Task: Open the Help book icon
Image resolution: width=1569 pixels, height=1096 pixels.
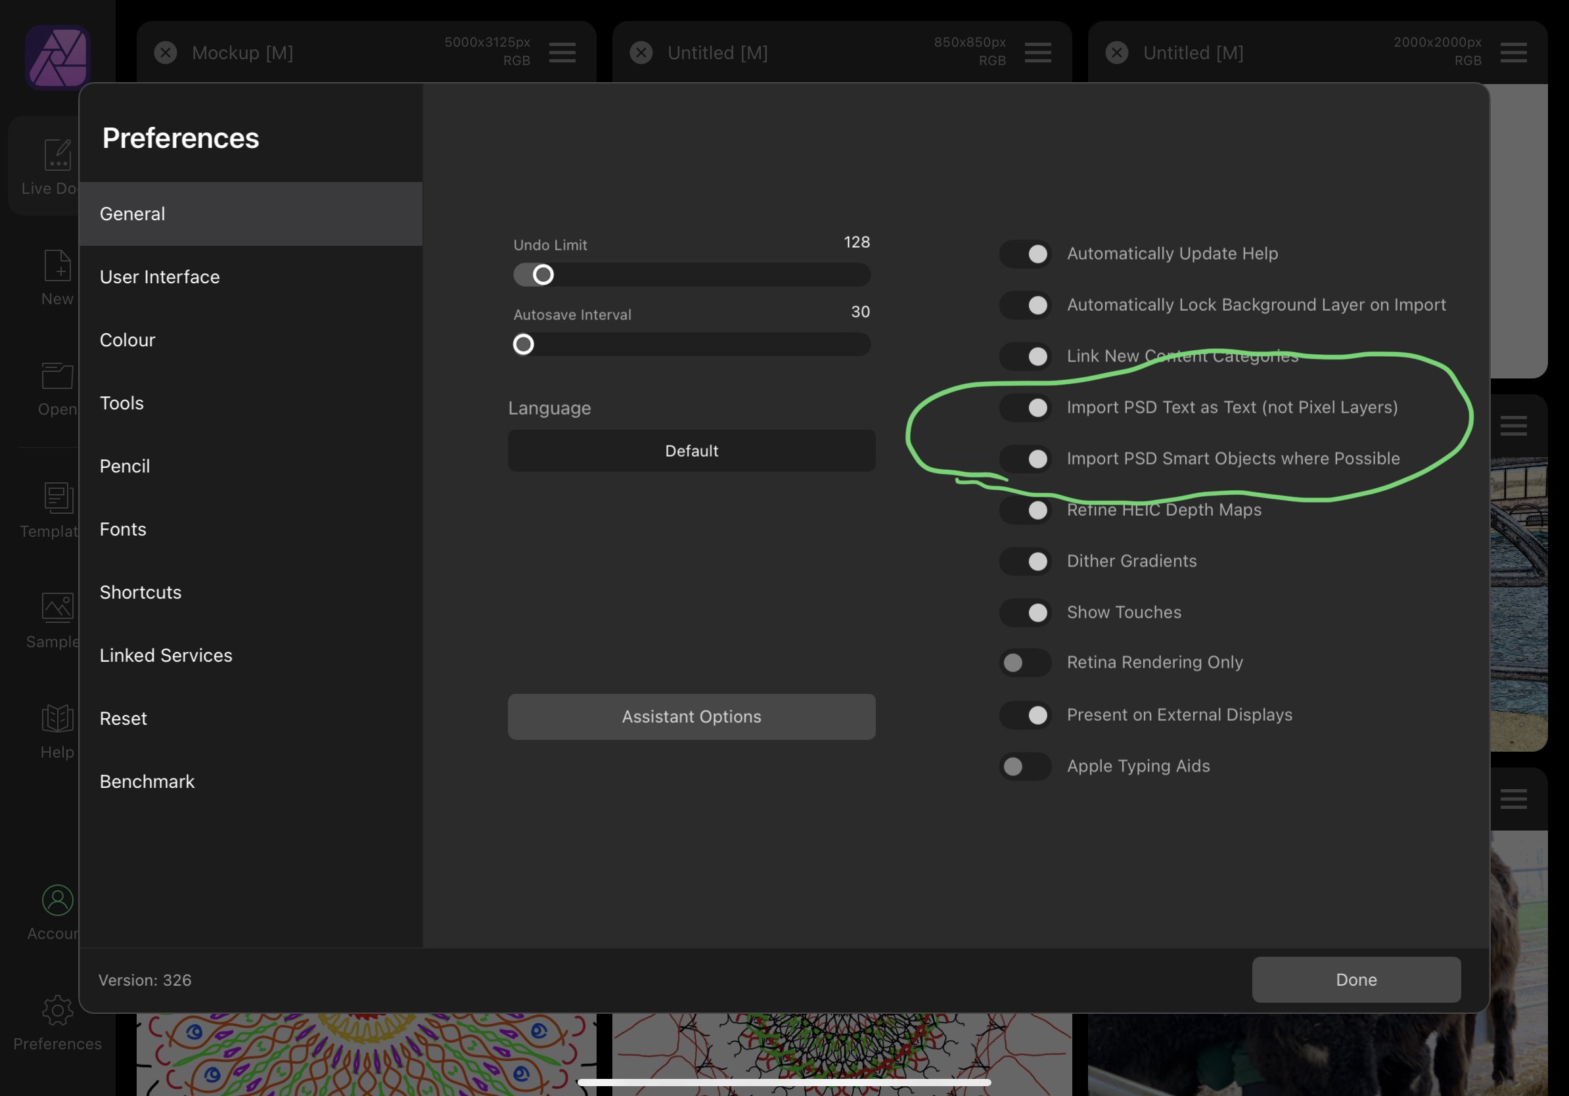Action: [x=57, y=719]
